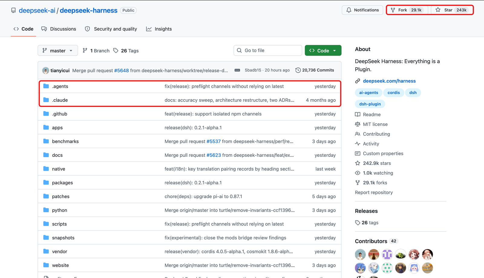View the 20,736 Commits history

(315, 70)
